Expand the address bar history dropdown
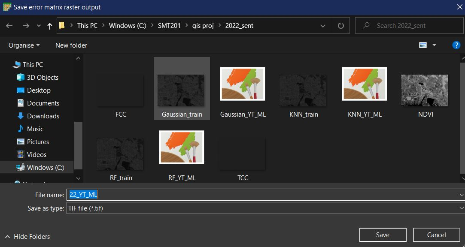 [x=323, y=26]
